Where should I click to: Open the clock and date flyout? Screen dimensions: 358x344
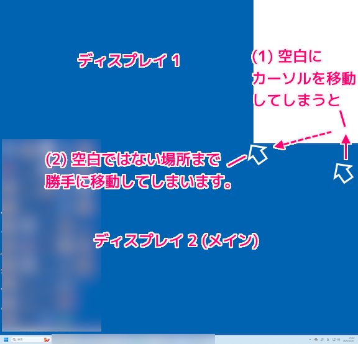(x=349, y=340)
